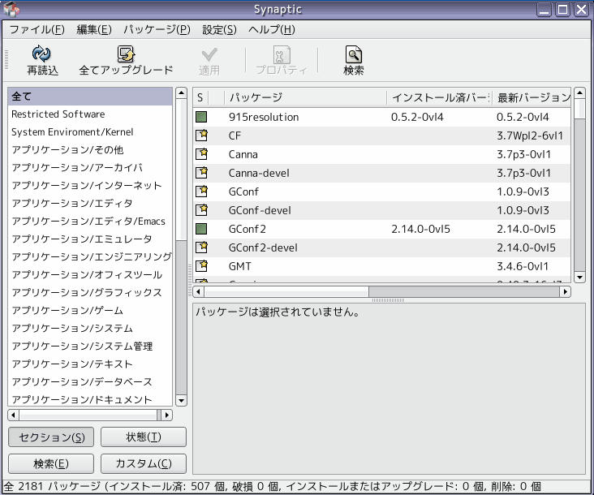594x495 pixels.
Task: Select アプリケーション/インターネット section
Action: [90, 185]
